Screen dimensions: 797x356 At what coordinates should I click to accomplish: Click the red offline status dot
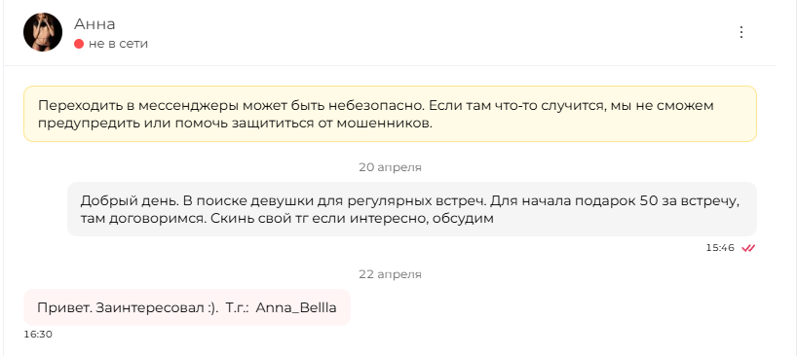coord(79,44)
